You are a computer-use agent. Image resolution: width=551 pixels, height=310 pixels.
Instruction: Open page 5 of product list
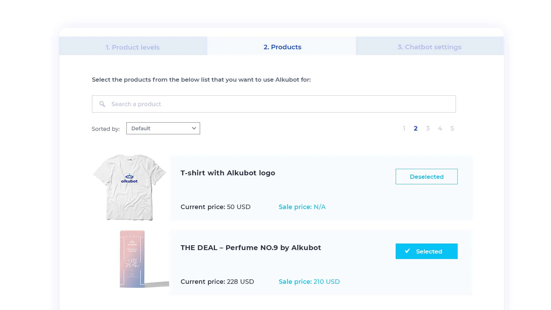pyautogui.click(x=452, y=128)
